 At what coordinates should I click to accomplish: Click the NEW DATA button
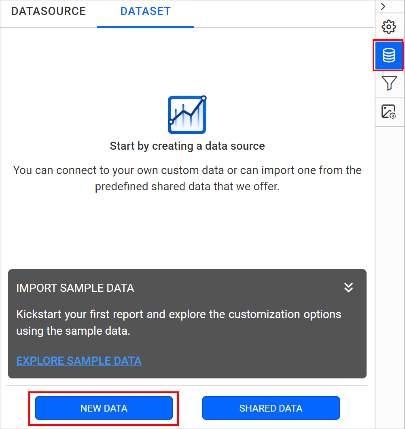(x=104, y=408)
